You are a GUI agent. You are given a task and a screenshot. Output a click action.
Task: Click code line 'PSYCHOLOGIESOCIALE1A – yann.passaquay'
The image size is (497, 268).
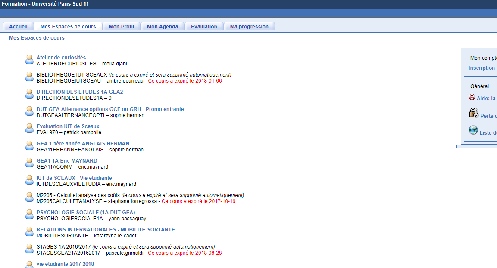(x=91, y=219)
